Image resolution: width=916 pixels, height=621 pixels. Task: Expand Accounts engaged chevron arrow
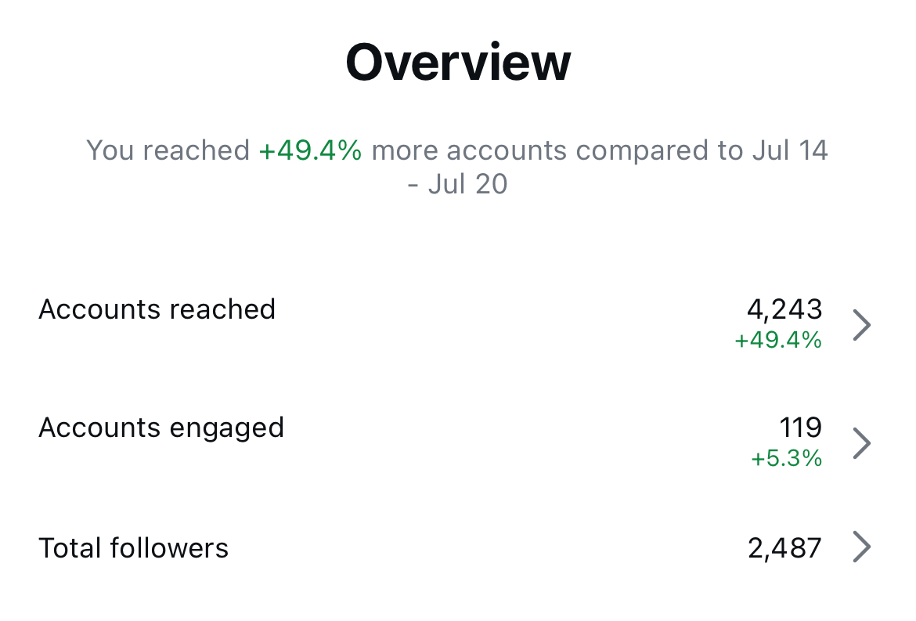(860, 442)
